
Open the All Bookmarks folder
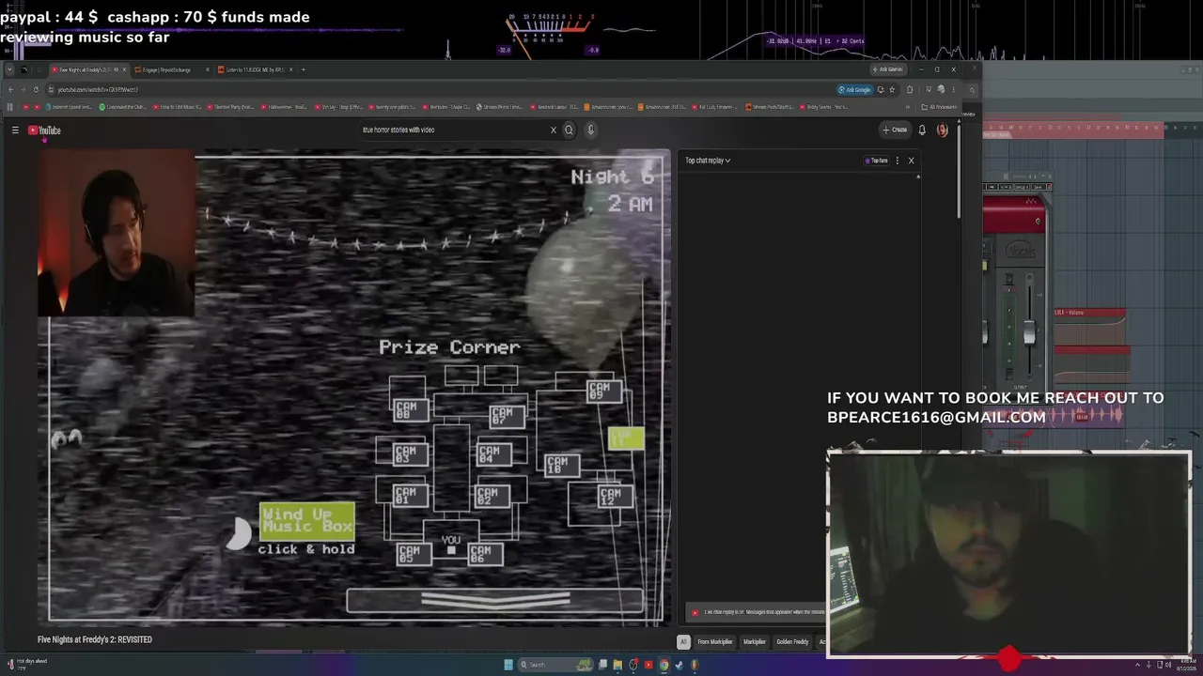(939, 107)
